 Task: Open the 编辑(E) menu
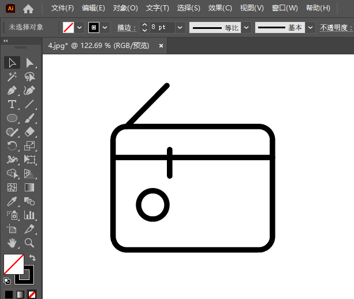93,8
